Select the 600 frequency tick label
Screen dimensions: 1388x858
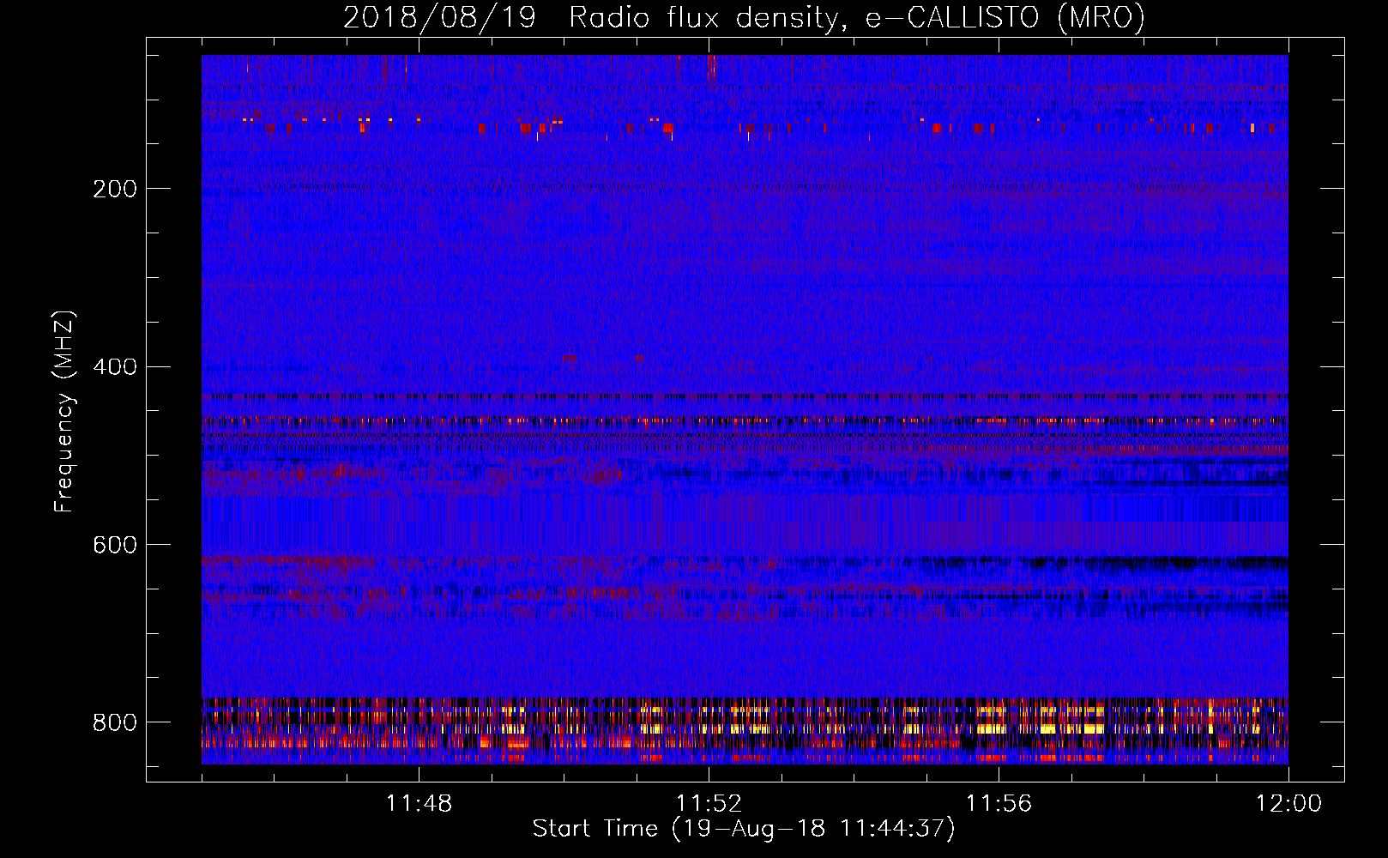(x=115, y=546)
